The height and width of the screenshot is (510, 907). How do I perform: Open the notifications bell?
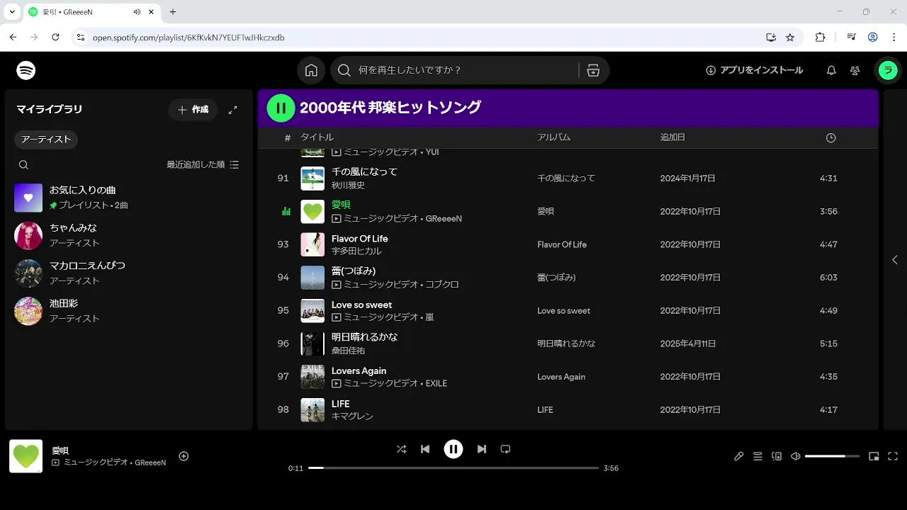click(x=831, y=70)
